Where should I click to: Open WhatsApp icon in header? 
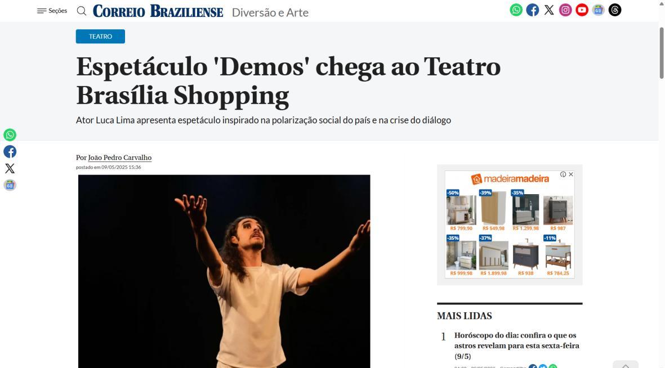(x=516, y=10)
